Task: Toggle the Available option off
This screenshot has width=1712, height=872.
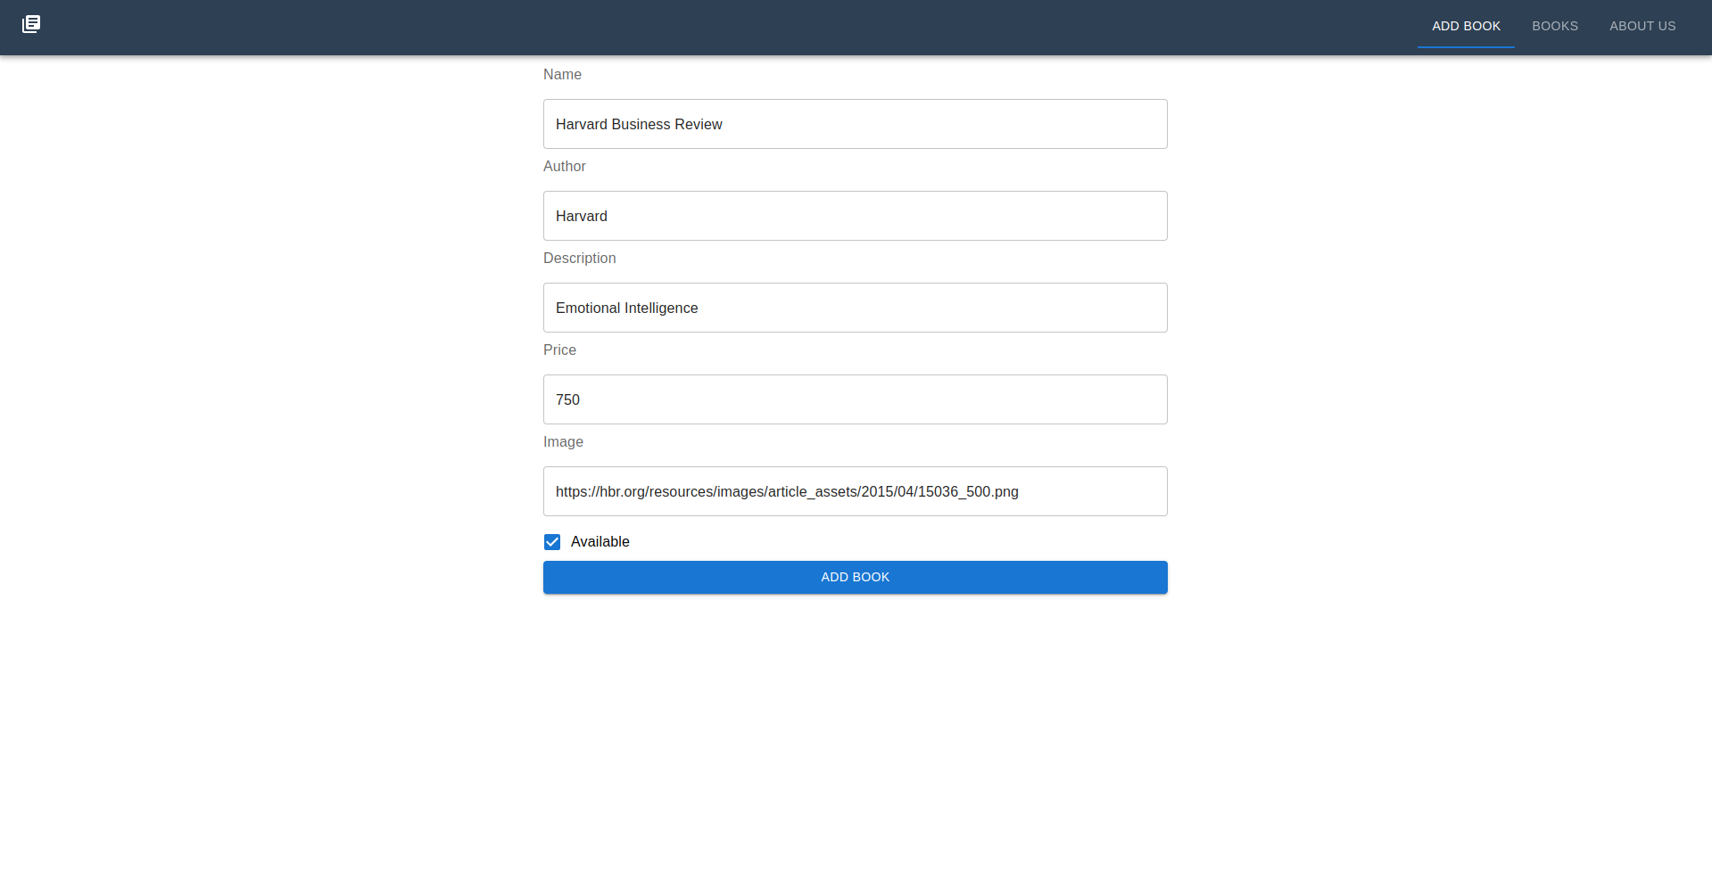Action: coord(552,541)
